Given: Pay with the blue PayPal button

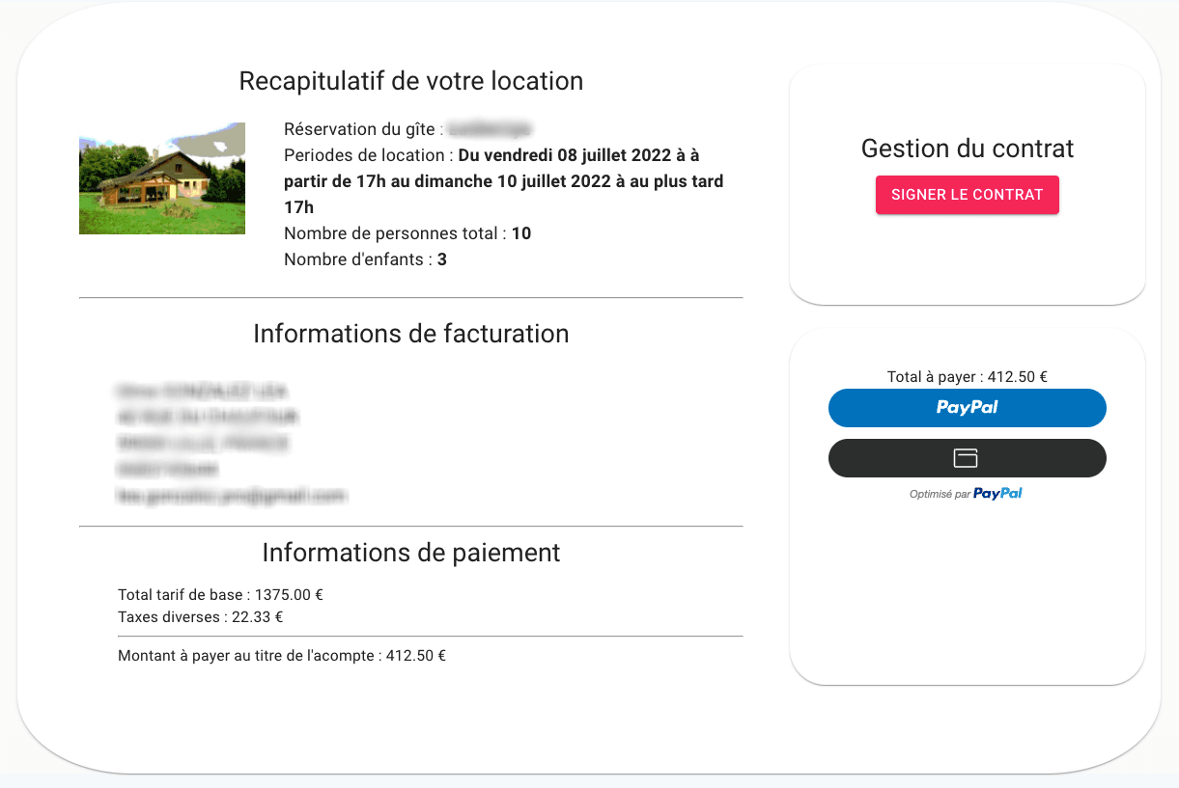Looking at the screenshot, I should tap(967, 408).
